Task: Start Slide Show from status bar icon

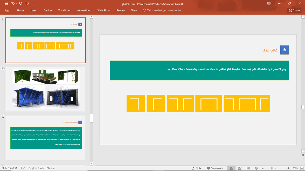Action: tap(257, 168)
